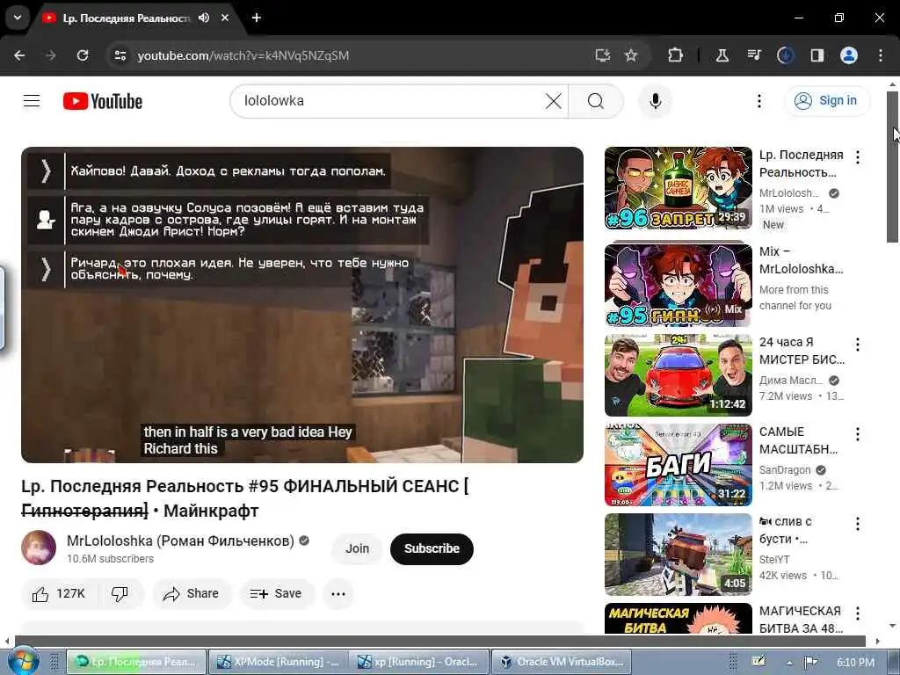Image resolution: width=900 pixels, height=675 pixels.
Task: Open the #96 ЗАПРЕТ video thumbnail
Action: [x=678, y=188]
